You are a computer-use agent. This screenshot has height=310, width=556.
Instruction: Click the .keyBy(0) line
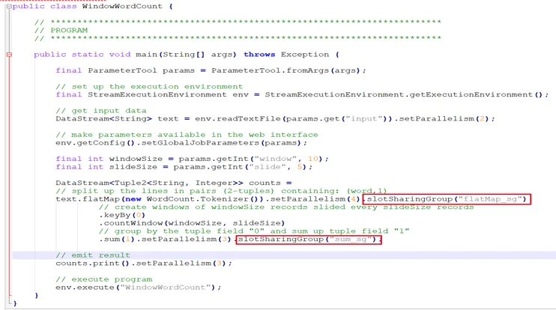122,215
